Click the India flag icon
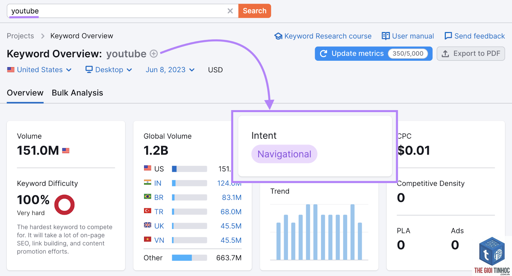 148,182
